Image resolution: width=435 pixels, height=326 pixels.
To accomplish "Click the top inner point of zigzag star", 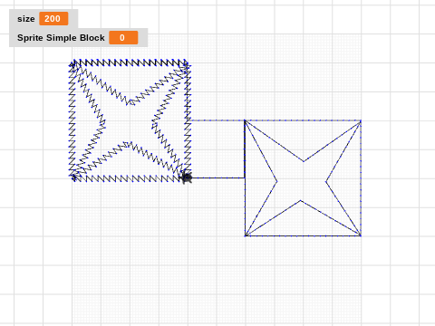I will [x=130, y=102].
